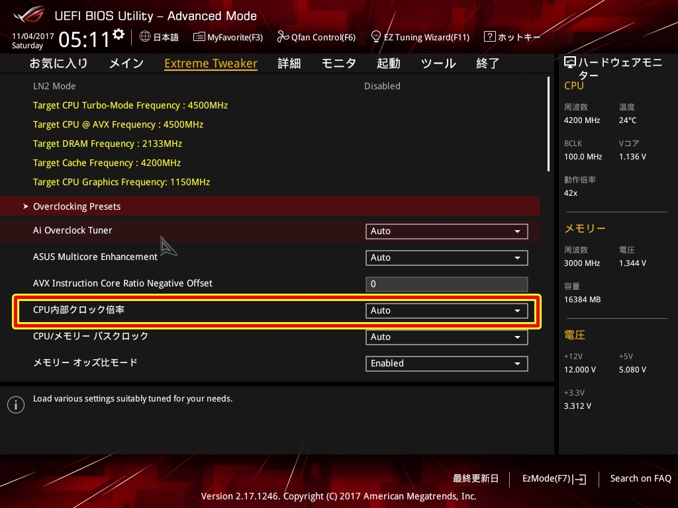Select the LN2 Mode row label
678x508 pixels.
pyautogui.click(x=54, y=86)
